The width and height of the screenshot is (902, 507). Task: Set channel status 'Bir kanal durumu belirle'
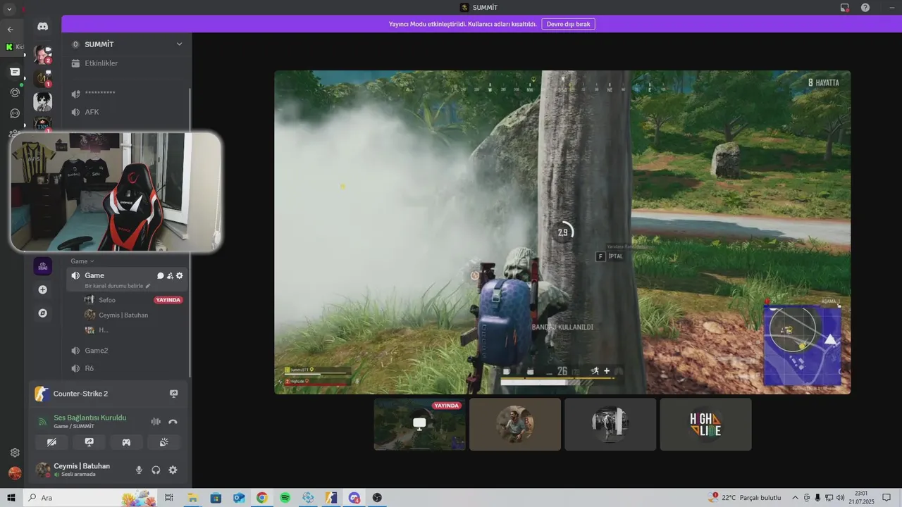pos(118,286)
